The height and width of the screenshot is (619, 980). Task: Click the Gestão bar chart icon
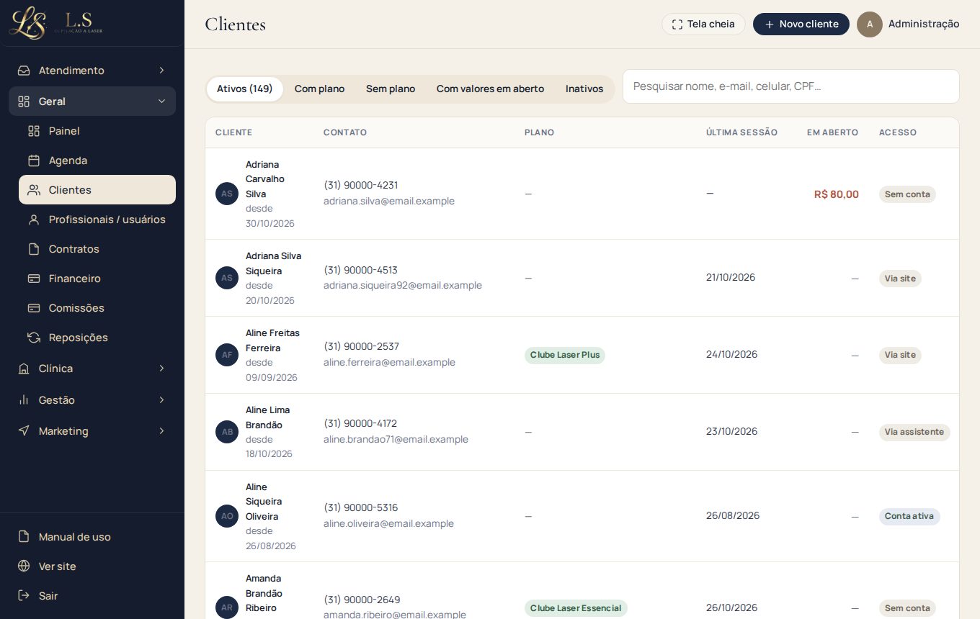(x=24, y=399)
